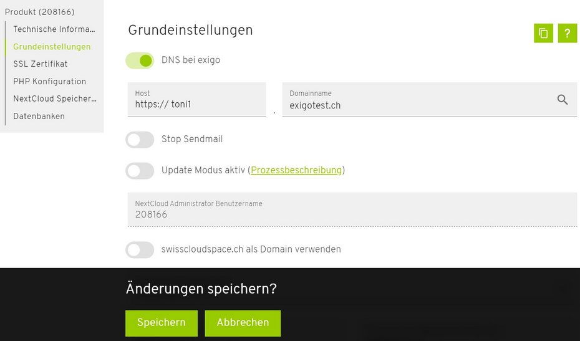The height and width of the screenshot is (341, 580).
Task: Click the Speichern button
Action: [162, 323]
